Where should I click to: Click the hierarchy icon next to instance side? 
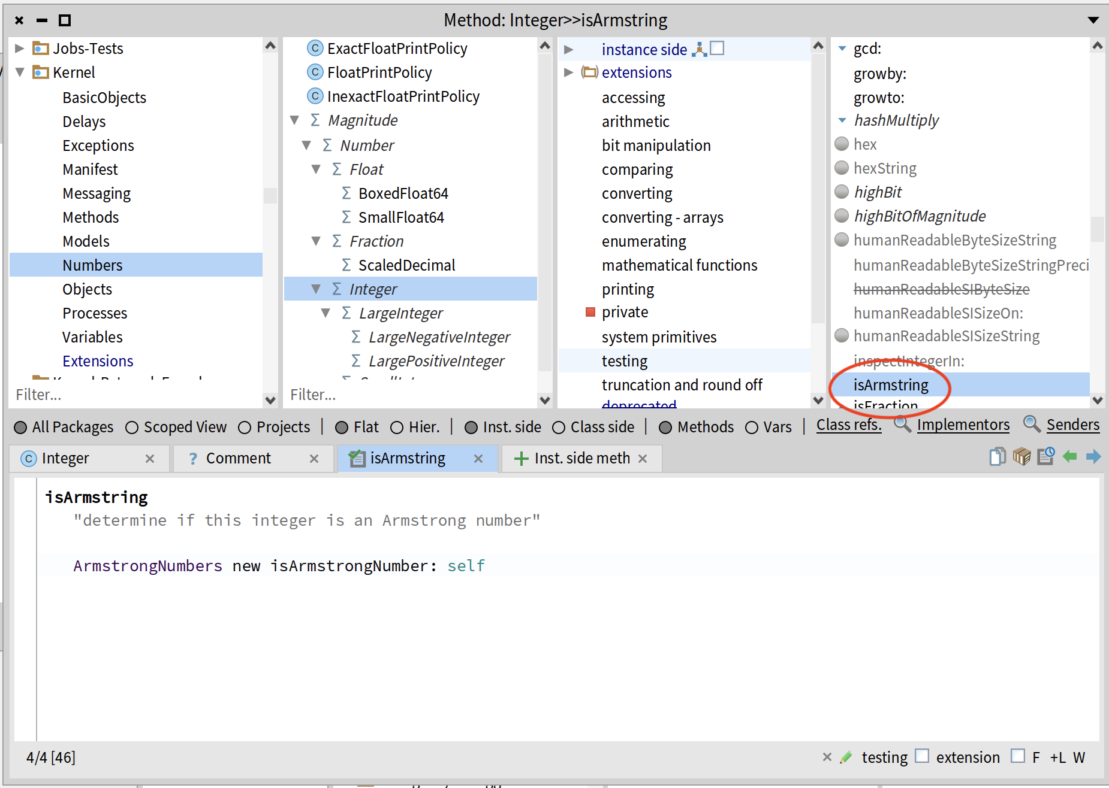click(x=699, y=49)
